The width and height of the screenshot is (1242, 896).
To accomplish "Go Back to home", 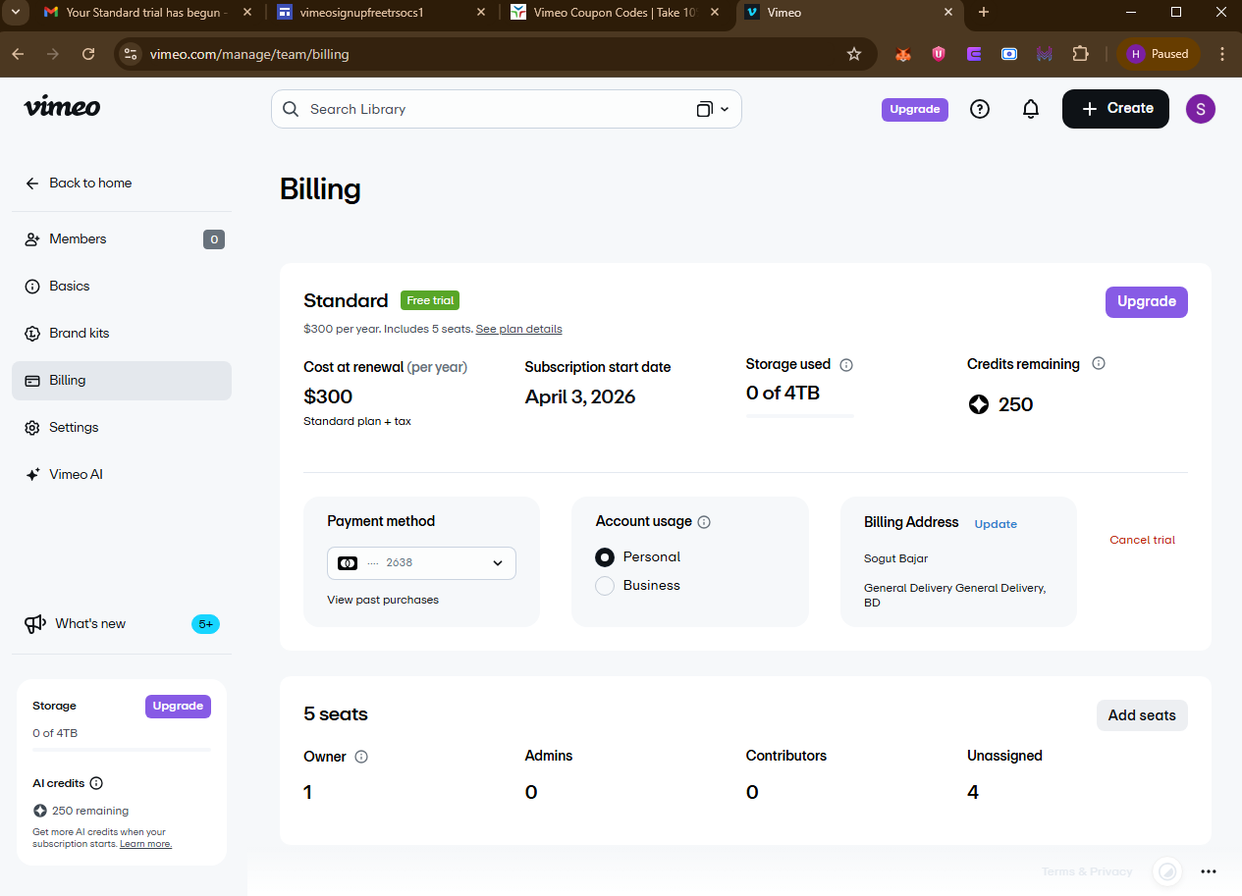I will tap(79, 184).
